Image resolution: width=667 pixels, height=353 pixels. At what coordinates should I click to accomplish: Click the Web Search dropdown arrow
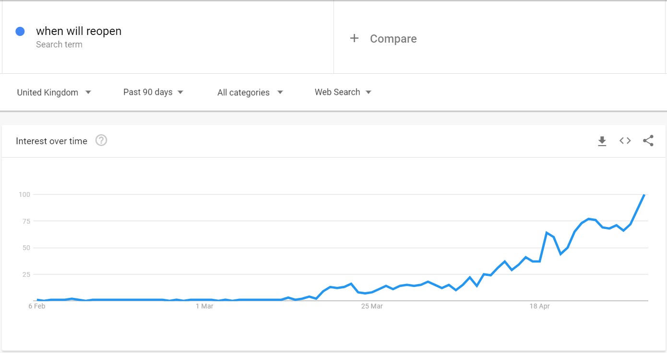(369, 92)
